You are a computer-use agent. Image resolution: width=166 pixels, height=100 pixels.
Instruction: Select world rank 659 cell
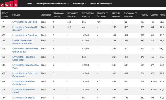coord(3,73)
